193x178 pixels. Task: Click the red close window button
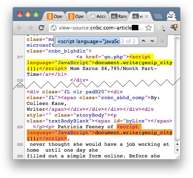(x=20, y=14)
